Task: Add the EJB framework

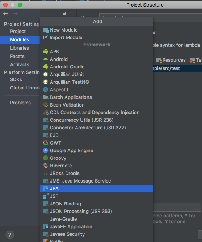Action: click(97, 135)
